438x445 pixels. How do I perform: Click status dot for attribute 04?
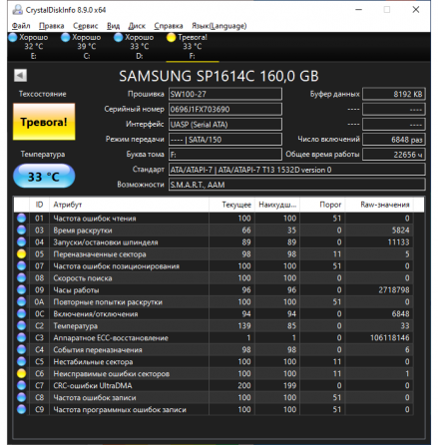point(21,242)
